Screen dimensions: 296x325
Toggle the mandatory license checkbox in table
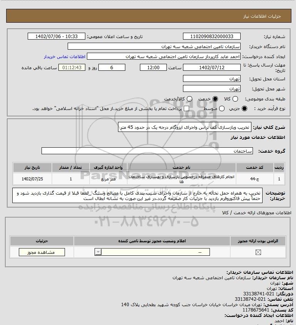click(258, 252)
